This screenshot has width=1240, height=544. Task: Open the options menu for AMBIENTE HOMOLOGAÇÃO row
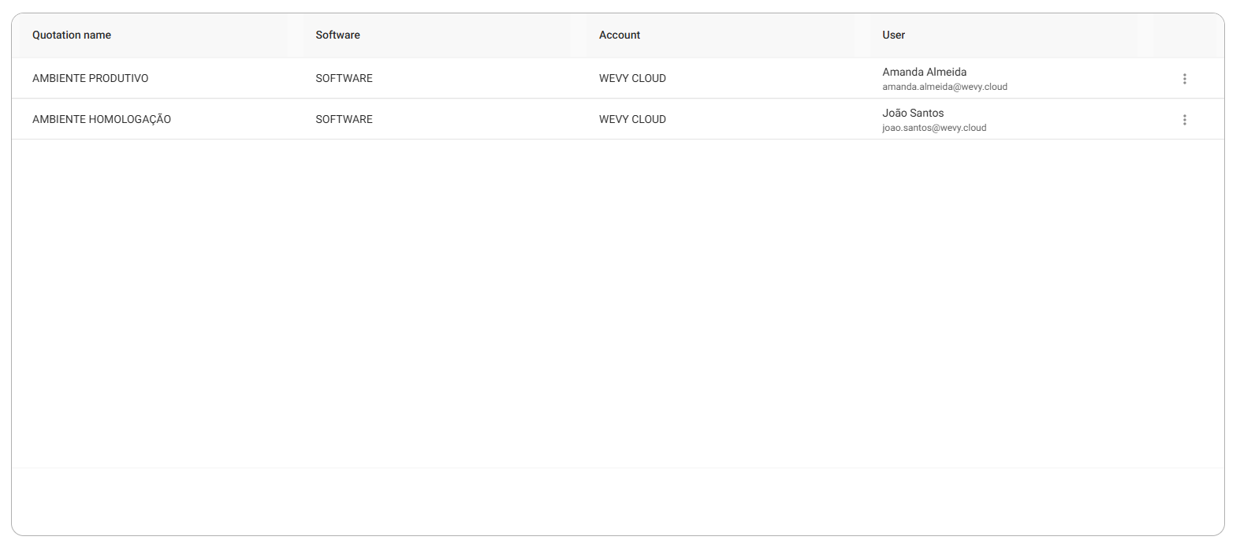click(1184, 120)
